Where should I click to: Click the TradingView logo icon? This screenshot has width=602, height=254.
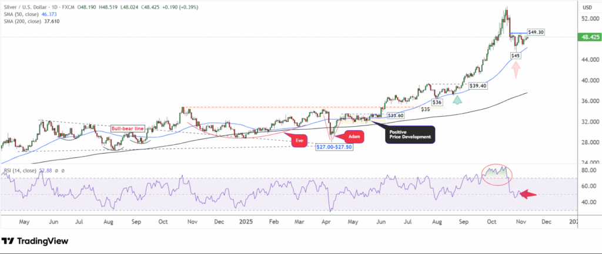[8, 241]
